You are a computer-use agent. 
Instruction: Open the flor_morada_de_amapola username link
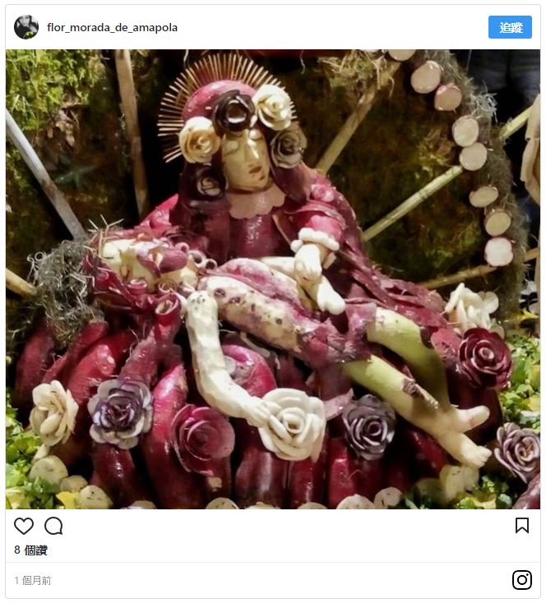click(112, 27)
